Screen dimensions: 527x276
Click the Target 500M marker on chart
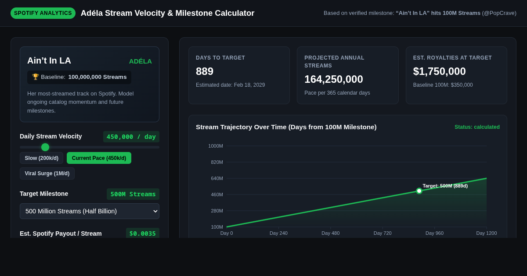tap(419, 191)
